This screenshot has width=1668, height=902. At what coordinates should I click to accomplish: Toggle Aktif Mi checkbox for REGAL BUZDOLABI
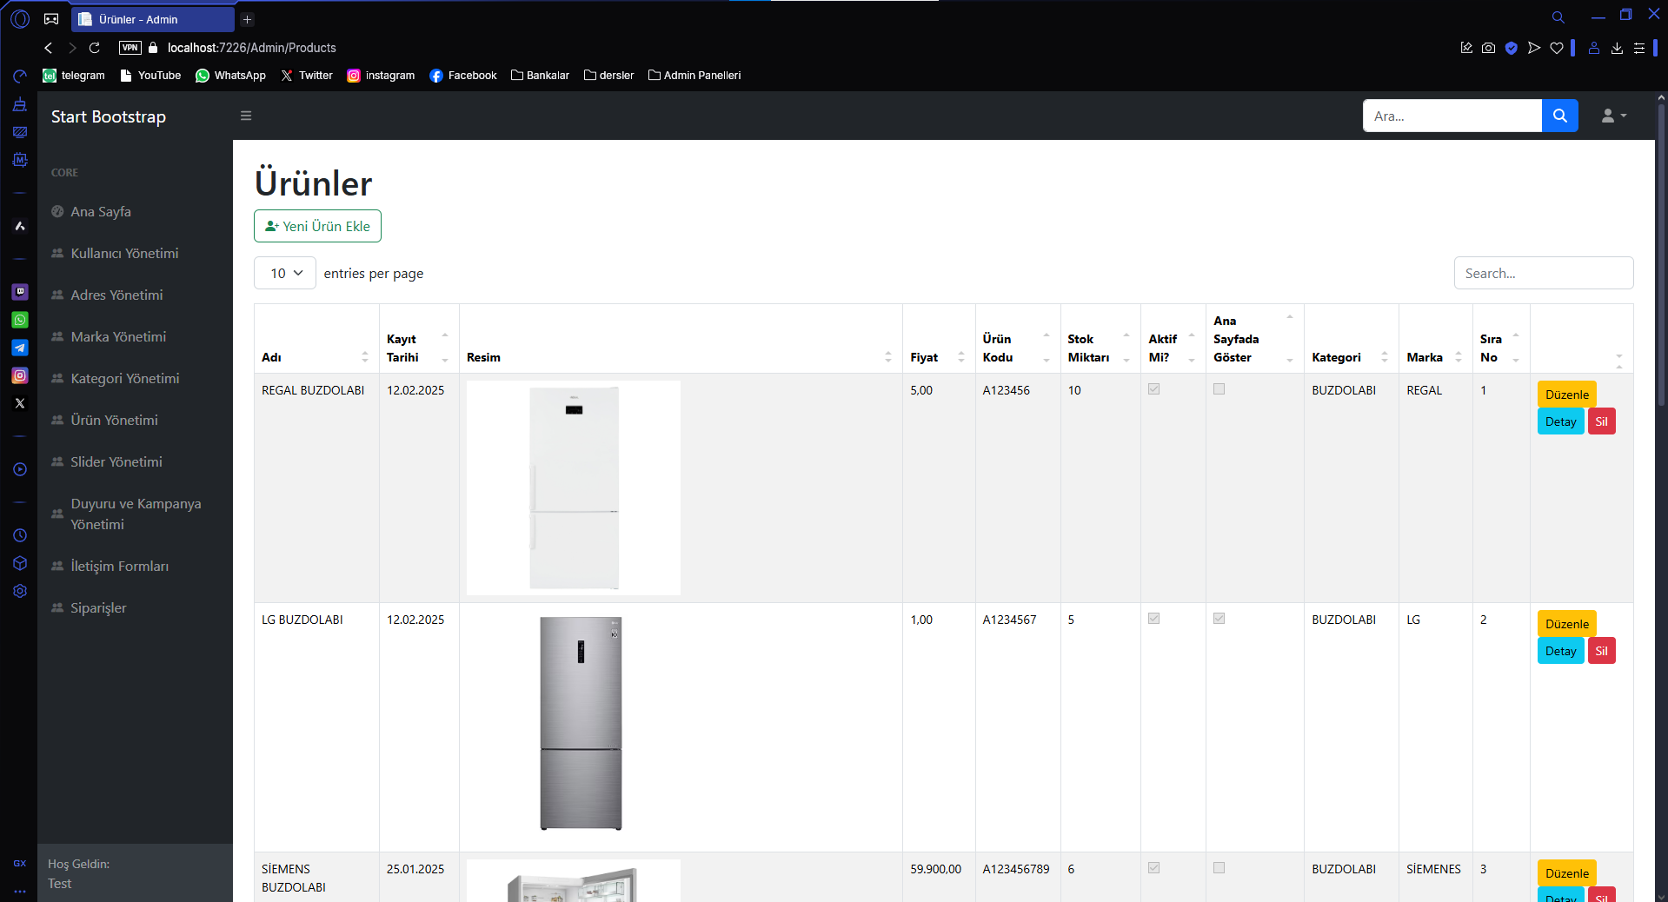(1153, 389)
